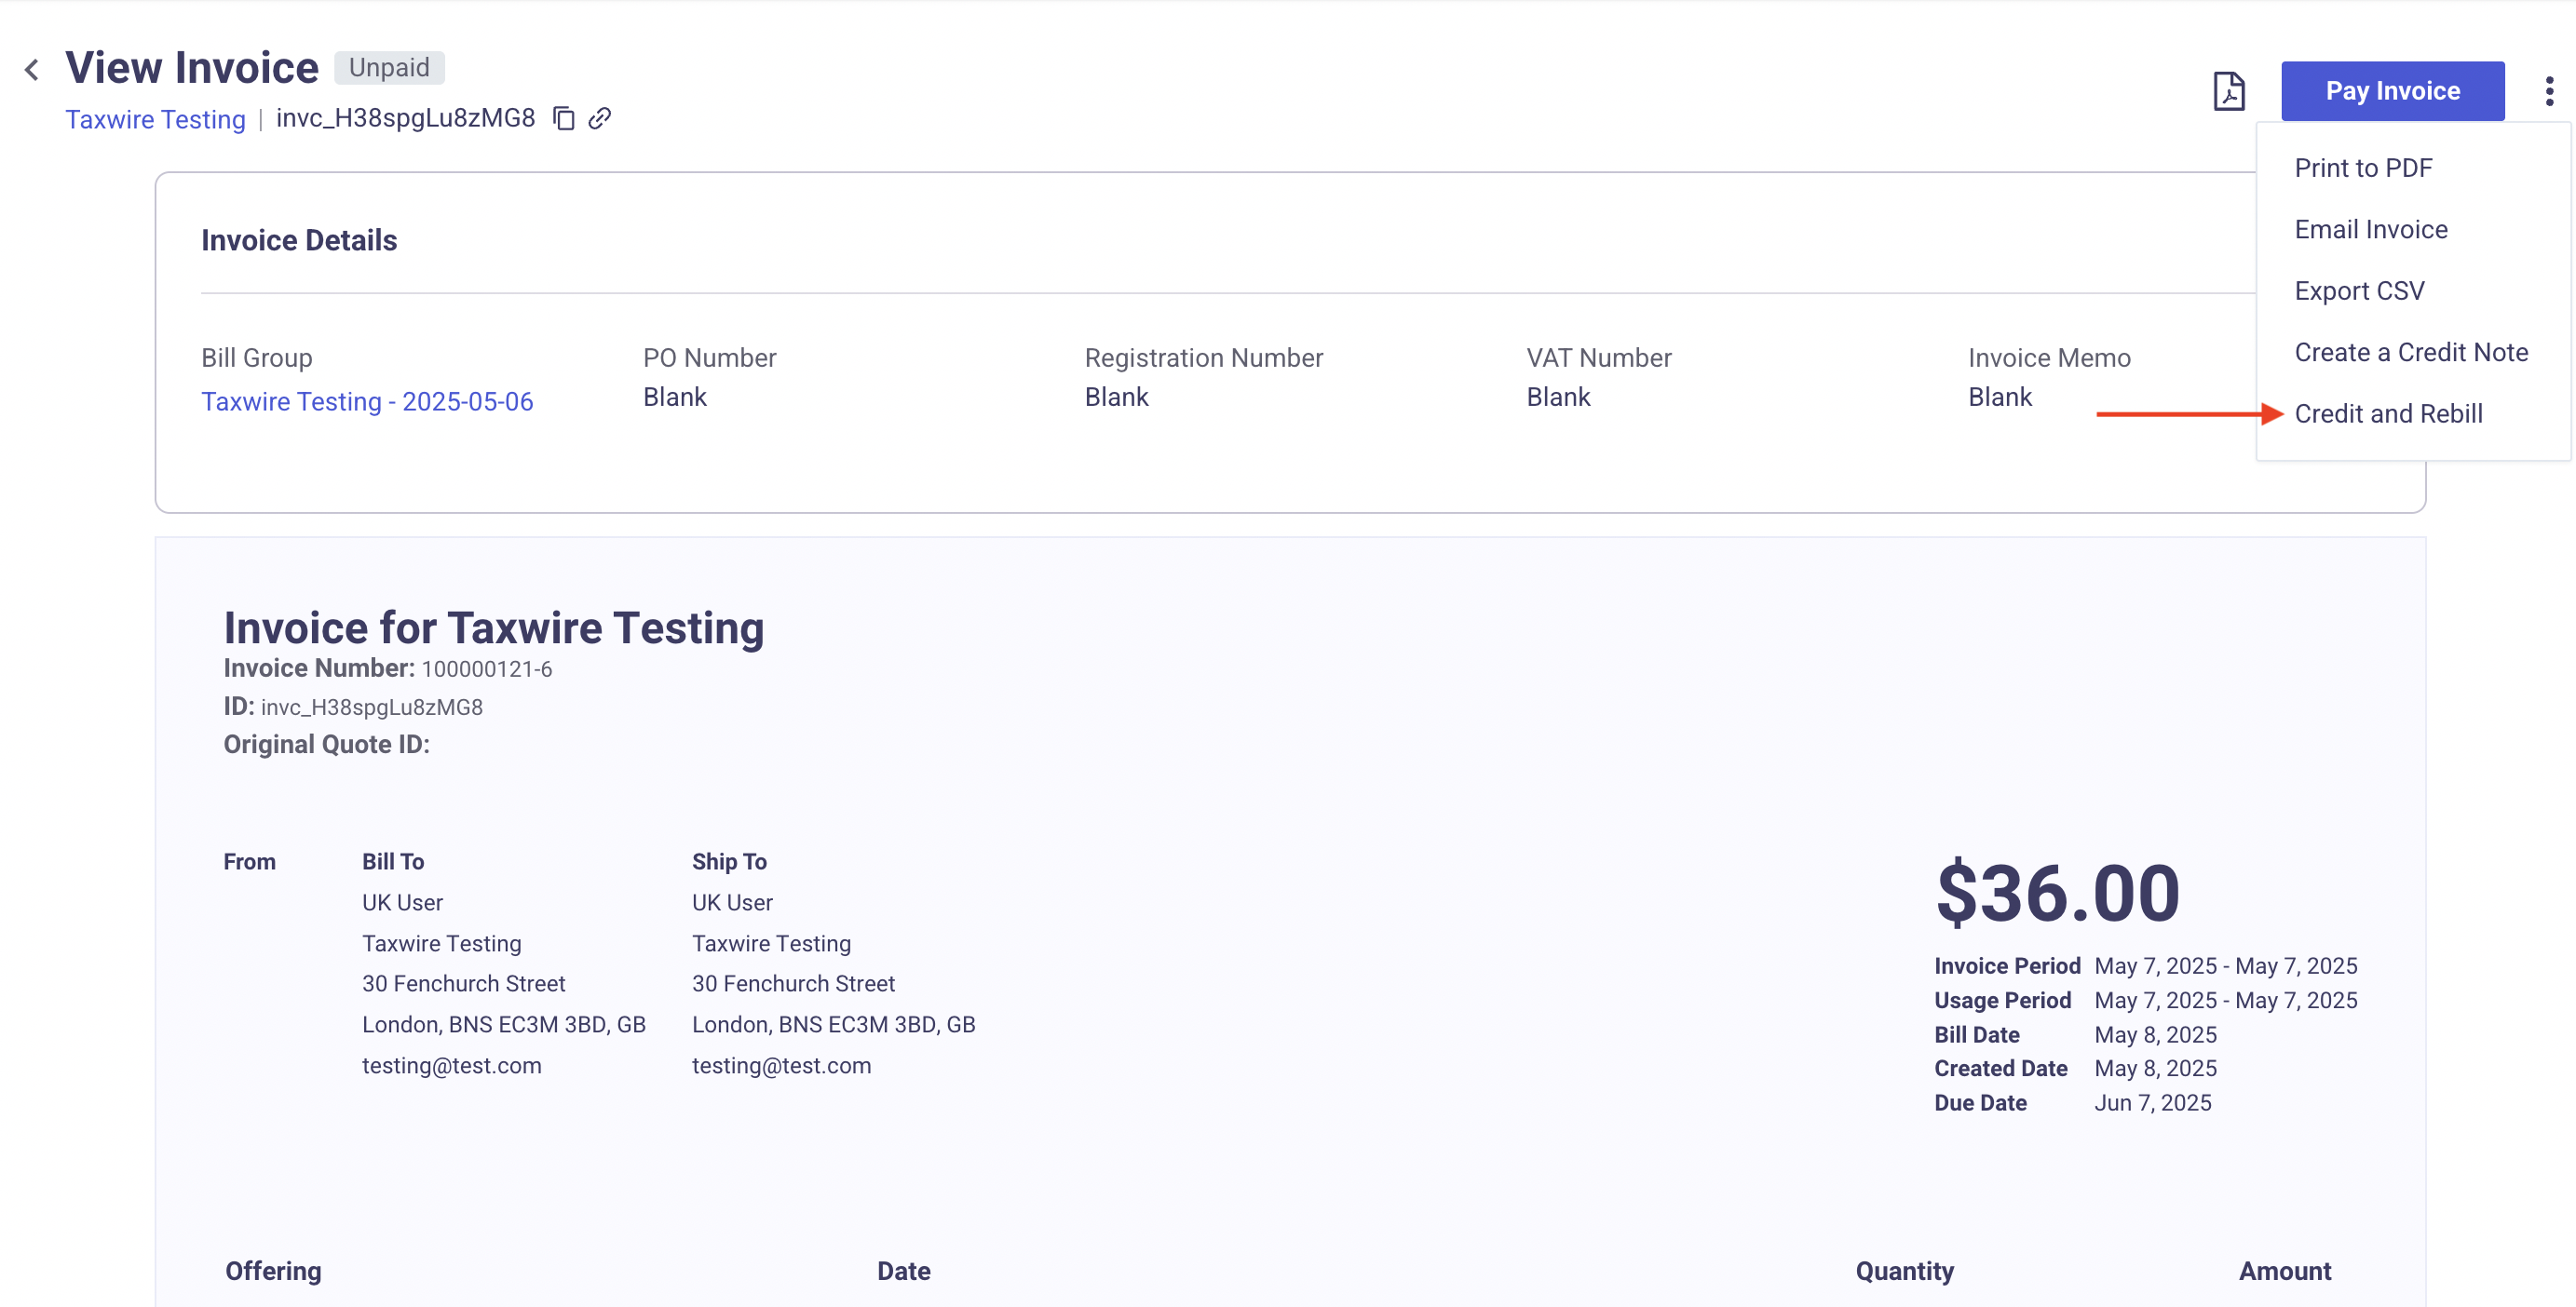Click the invoice ID text in header
Image resolution: width=2576 pixels, height=1307 pixels.
pos(405,118)
